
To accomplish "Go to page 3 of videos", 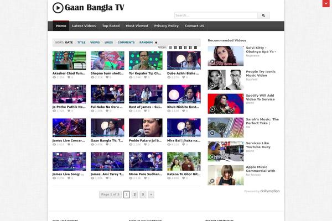I will [x=143, y=194].
